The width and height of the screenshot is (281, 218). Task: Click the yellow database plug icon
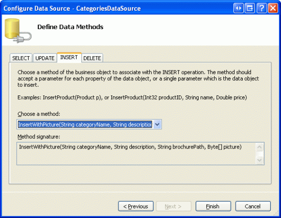click(18, 31)
